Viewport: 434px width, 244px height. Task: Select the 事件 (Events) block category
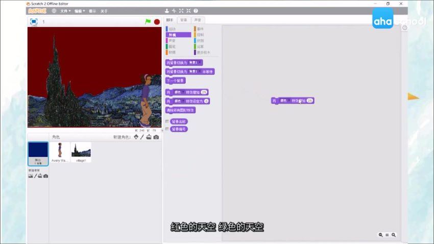tap(206, 29)
